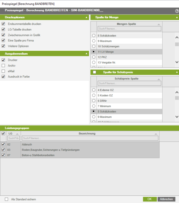This screenshot has height=203, width=179.
Task: Collapse the Spalte für Menge panel
Action: pos(177,18)
